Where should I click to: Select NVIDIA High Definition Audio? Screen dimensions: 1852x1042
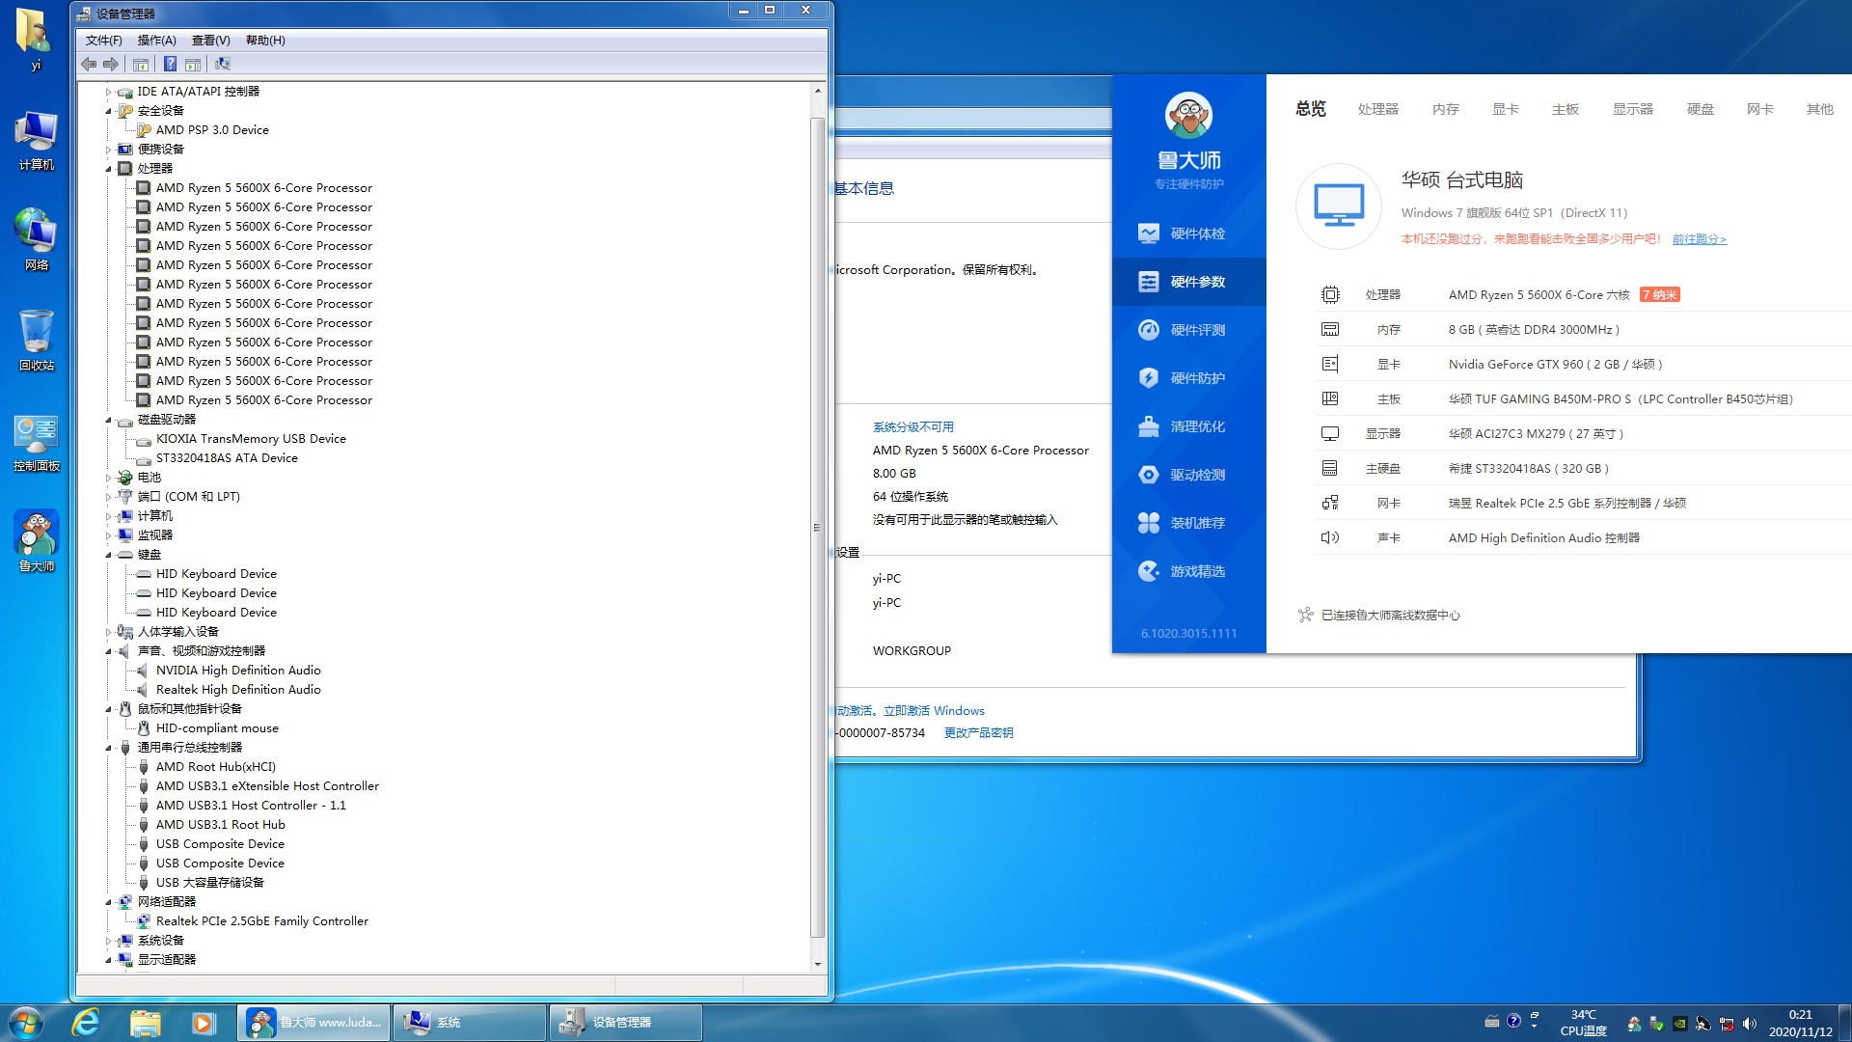pyautogui.click(x=238, y=671)
